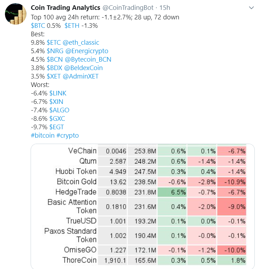Open the $ETC cashtag link

[x=53, y=43]
